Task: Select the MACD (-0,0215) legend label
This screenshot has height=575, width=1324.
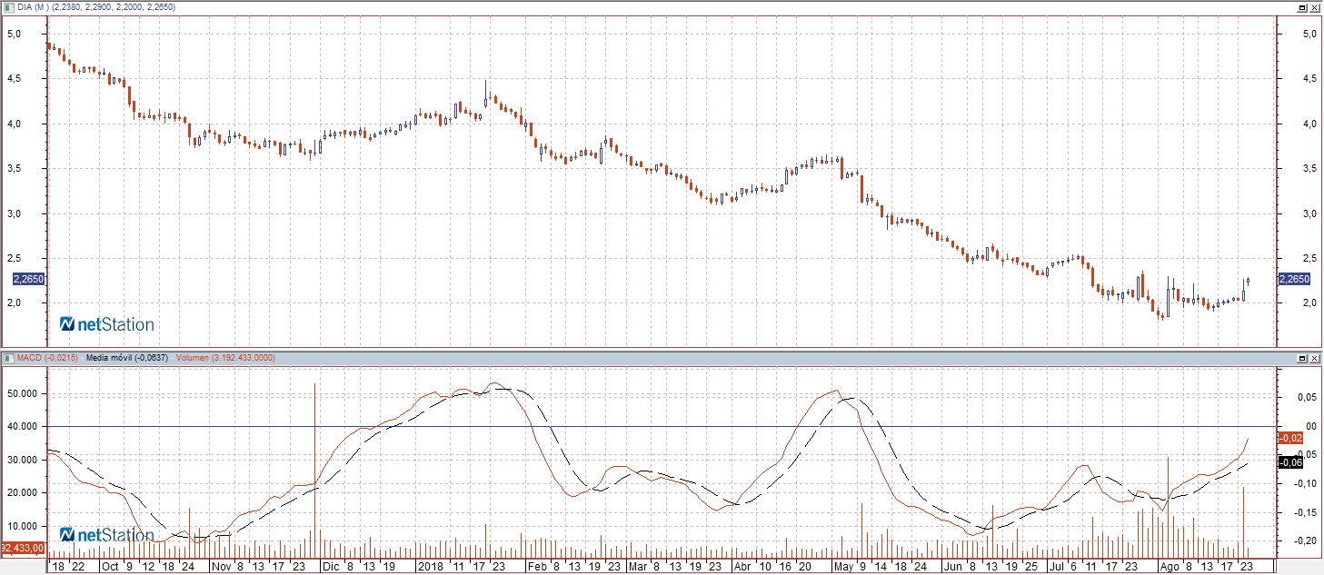Action: coord(47,359)
